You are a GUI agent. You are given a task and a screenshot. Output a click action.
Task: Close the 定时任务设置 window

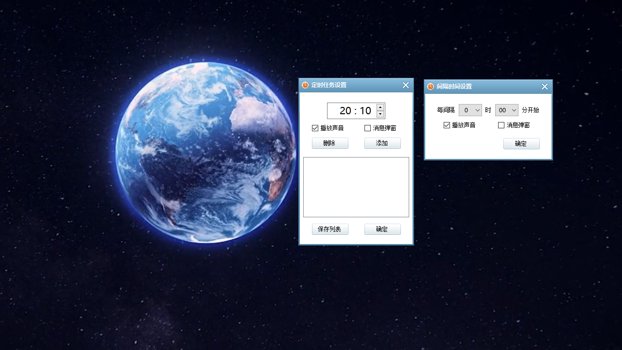[x=406, y=85]
